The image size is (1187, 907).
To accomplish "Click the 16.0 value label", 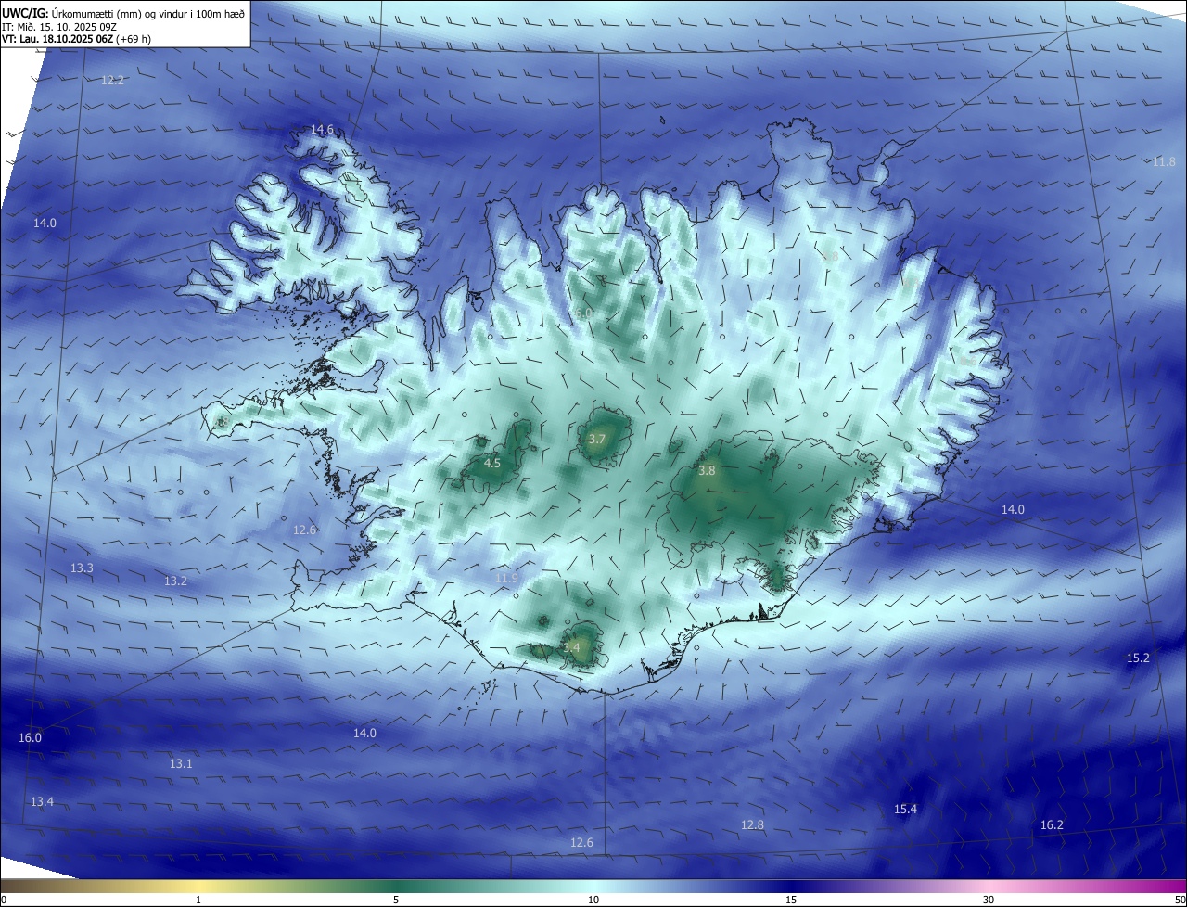I will pos(30,737).
